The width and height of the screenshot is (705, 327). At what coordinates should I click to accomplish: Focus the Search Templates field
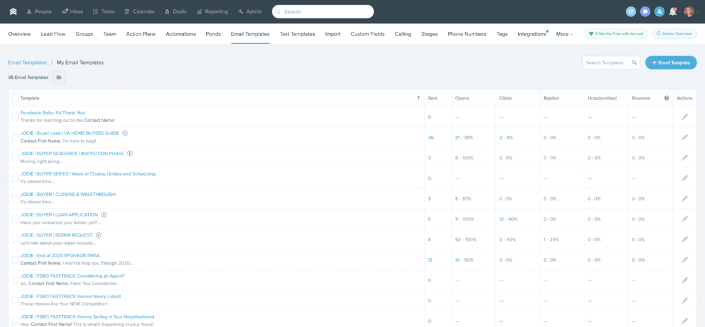611,62
